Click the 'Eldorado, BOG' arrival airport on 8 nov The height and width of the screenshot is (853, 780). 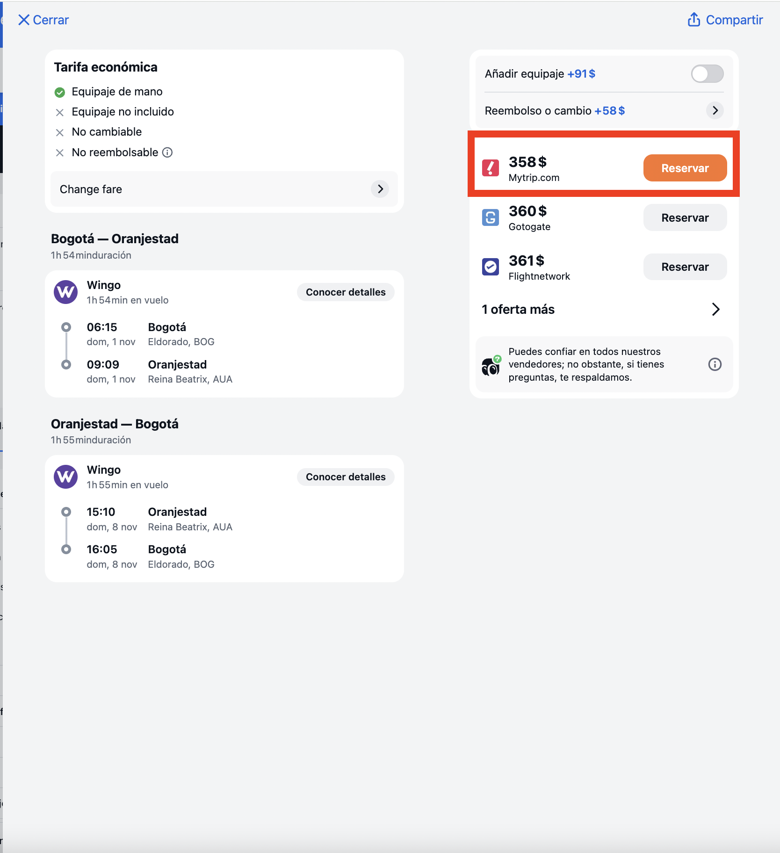181,564
